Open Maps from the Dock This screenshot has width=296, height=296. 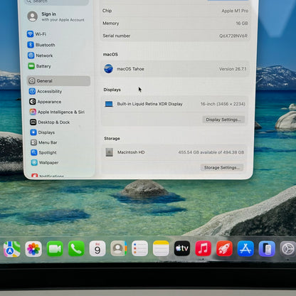(12, 249)
